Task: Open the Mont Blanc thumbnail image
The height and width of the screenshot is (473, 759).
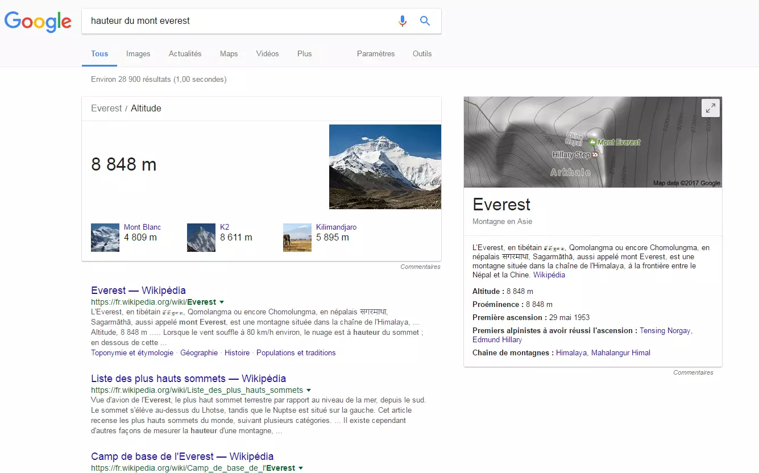Action: (x=105, y=238)
